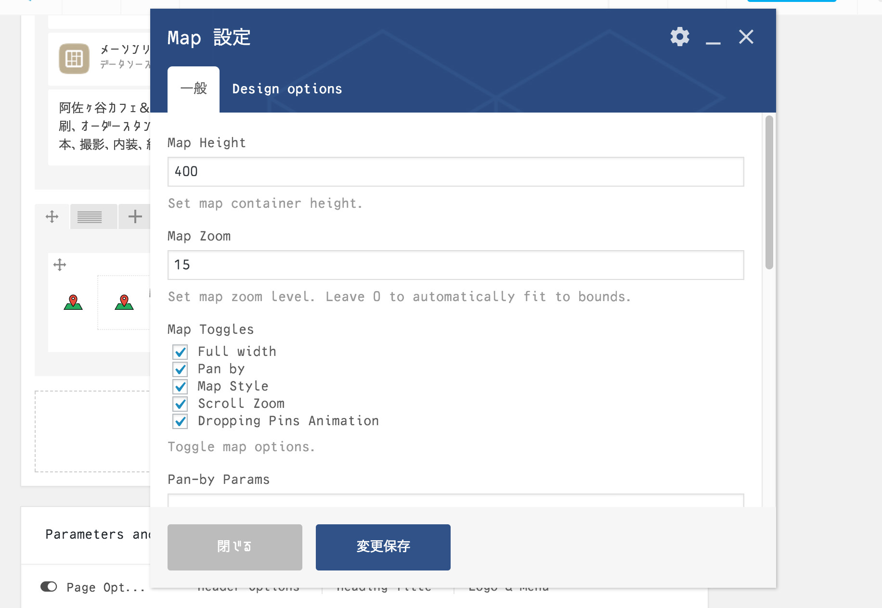Click the column move handle icon

point(60,265)
